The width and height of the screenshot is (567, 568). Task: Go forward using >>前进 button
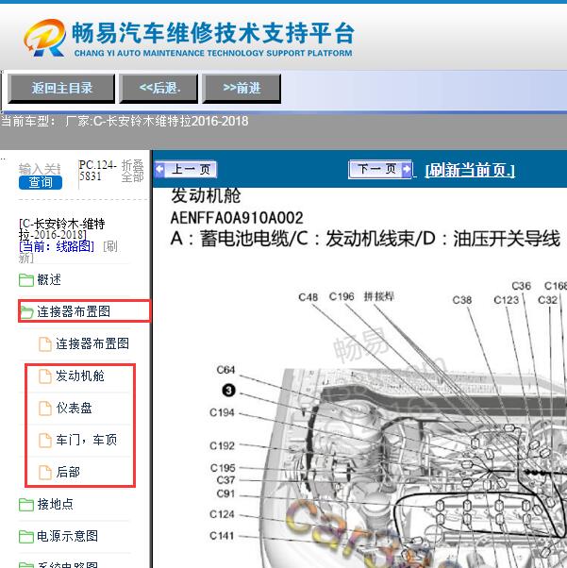(242, 89)
